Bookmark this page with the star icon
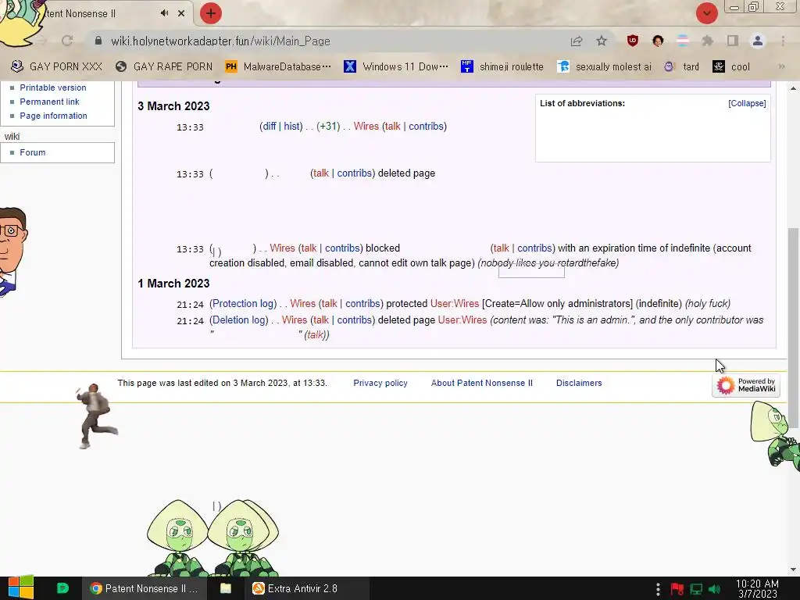800x600 pixels. point(602,41)
